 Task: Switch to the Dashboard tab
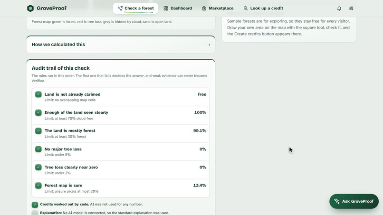point(178,8)
